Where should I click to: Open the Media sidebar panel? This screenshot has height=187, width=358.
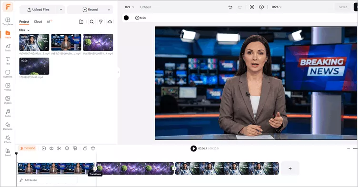(8, 34)
